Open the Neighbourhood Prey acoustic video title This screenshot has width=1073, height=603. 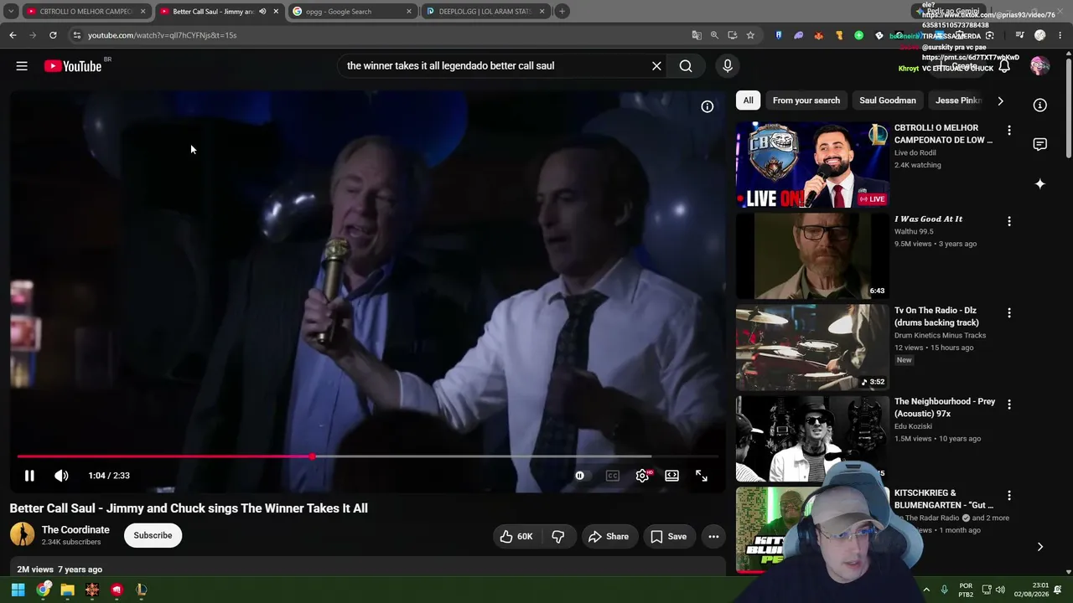pos(945,407)
